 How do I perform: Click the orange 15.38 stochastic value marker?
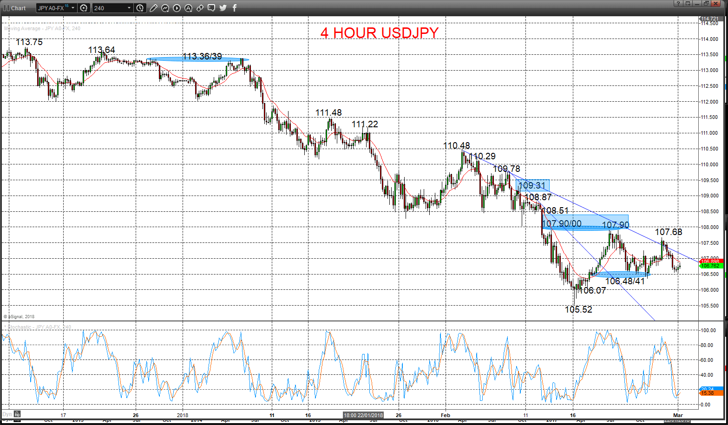pos(711,393)
